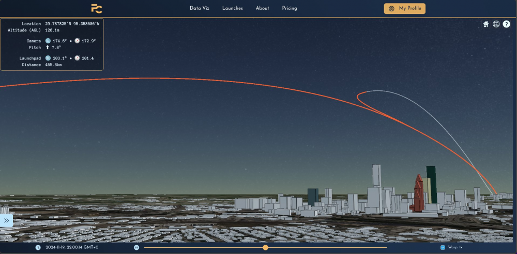
Task: Click the clock icon beside the timestamp
Action: pos(38,247)
